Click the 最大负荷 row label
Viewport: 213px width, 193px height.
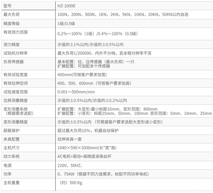click(x=11, y=14)
